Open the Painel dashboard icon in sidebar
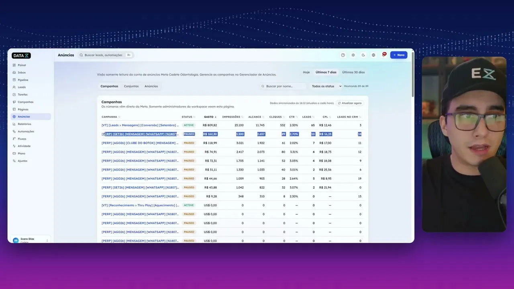The image size is (514, 289). [x=14, y=65]
